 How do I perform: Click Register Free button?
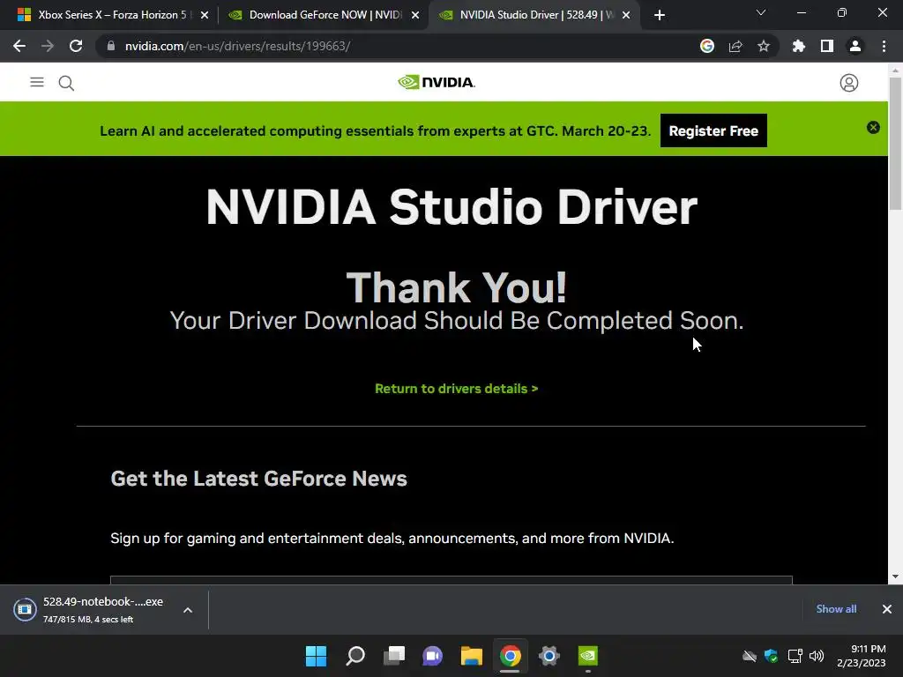[713, 130]
